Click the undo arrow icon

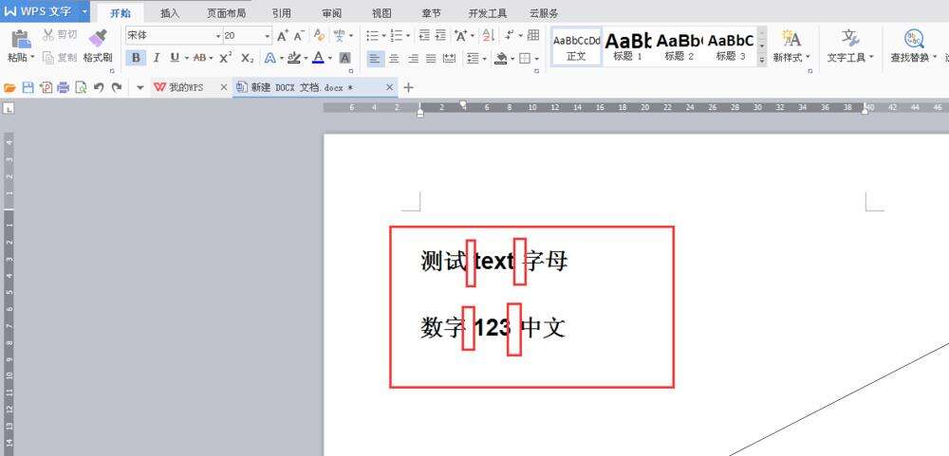[x=99, y=87]
